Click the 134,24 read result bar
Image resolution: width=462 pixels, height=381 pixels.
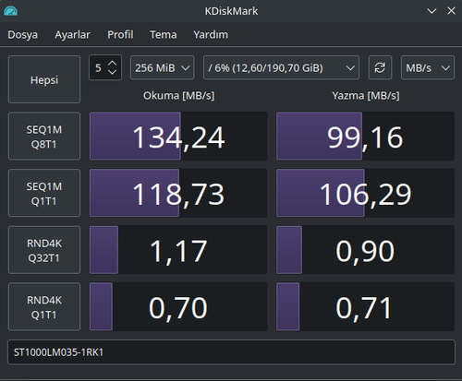click(x=178, y=137)
